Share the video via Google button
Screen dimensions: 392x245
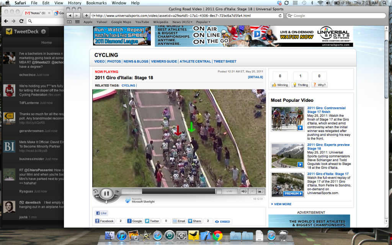134,221
